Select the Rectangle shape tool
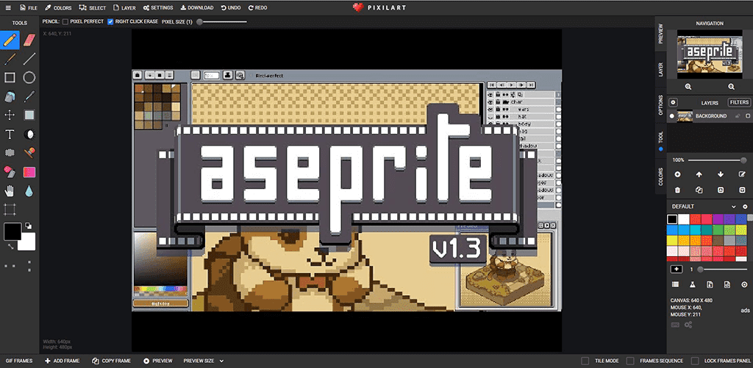 click(10, 77)
